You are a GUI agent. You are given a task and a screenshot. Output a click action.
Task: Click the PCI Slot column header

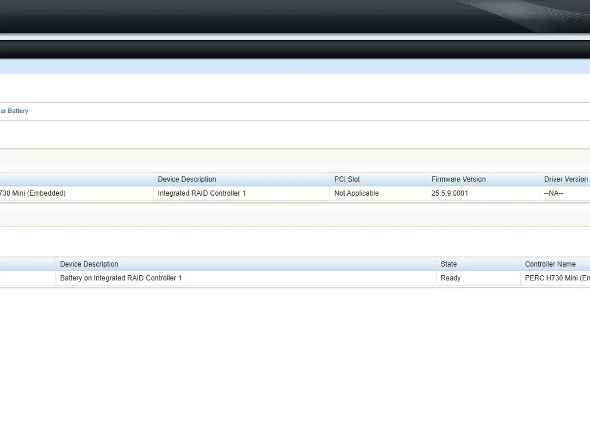point(347,179)
